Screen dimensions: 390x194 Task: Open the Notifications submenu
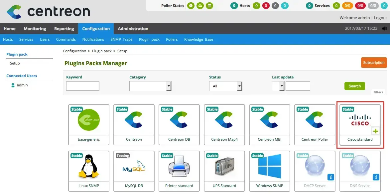click(x=93, y=39)
